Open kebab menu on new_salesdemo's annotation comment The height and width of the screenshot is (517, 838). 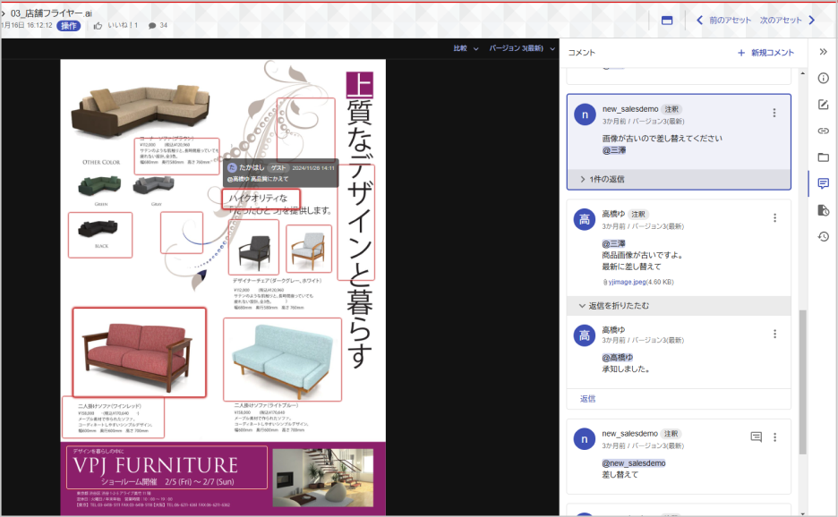click(774, 113)
